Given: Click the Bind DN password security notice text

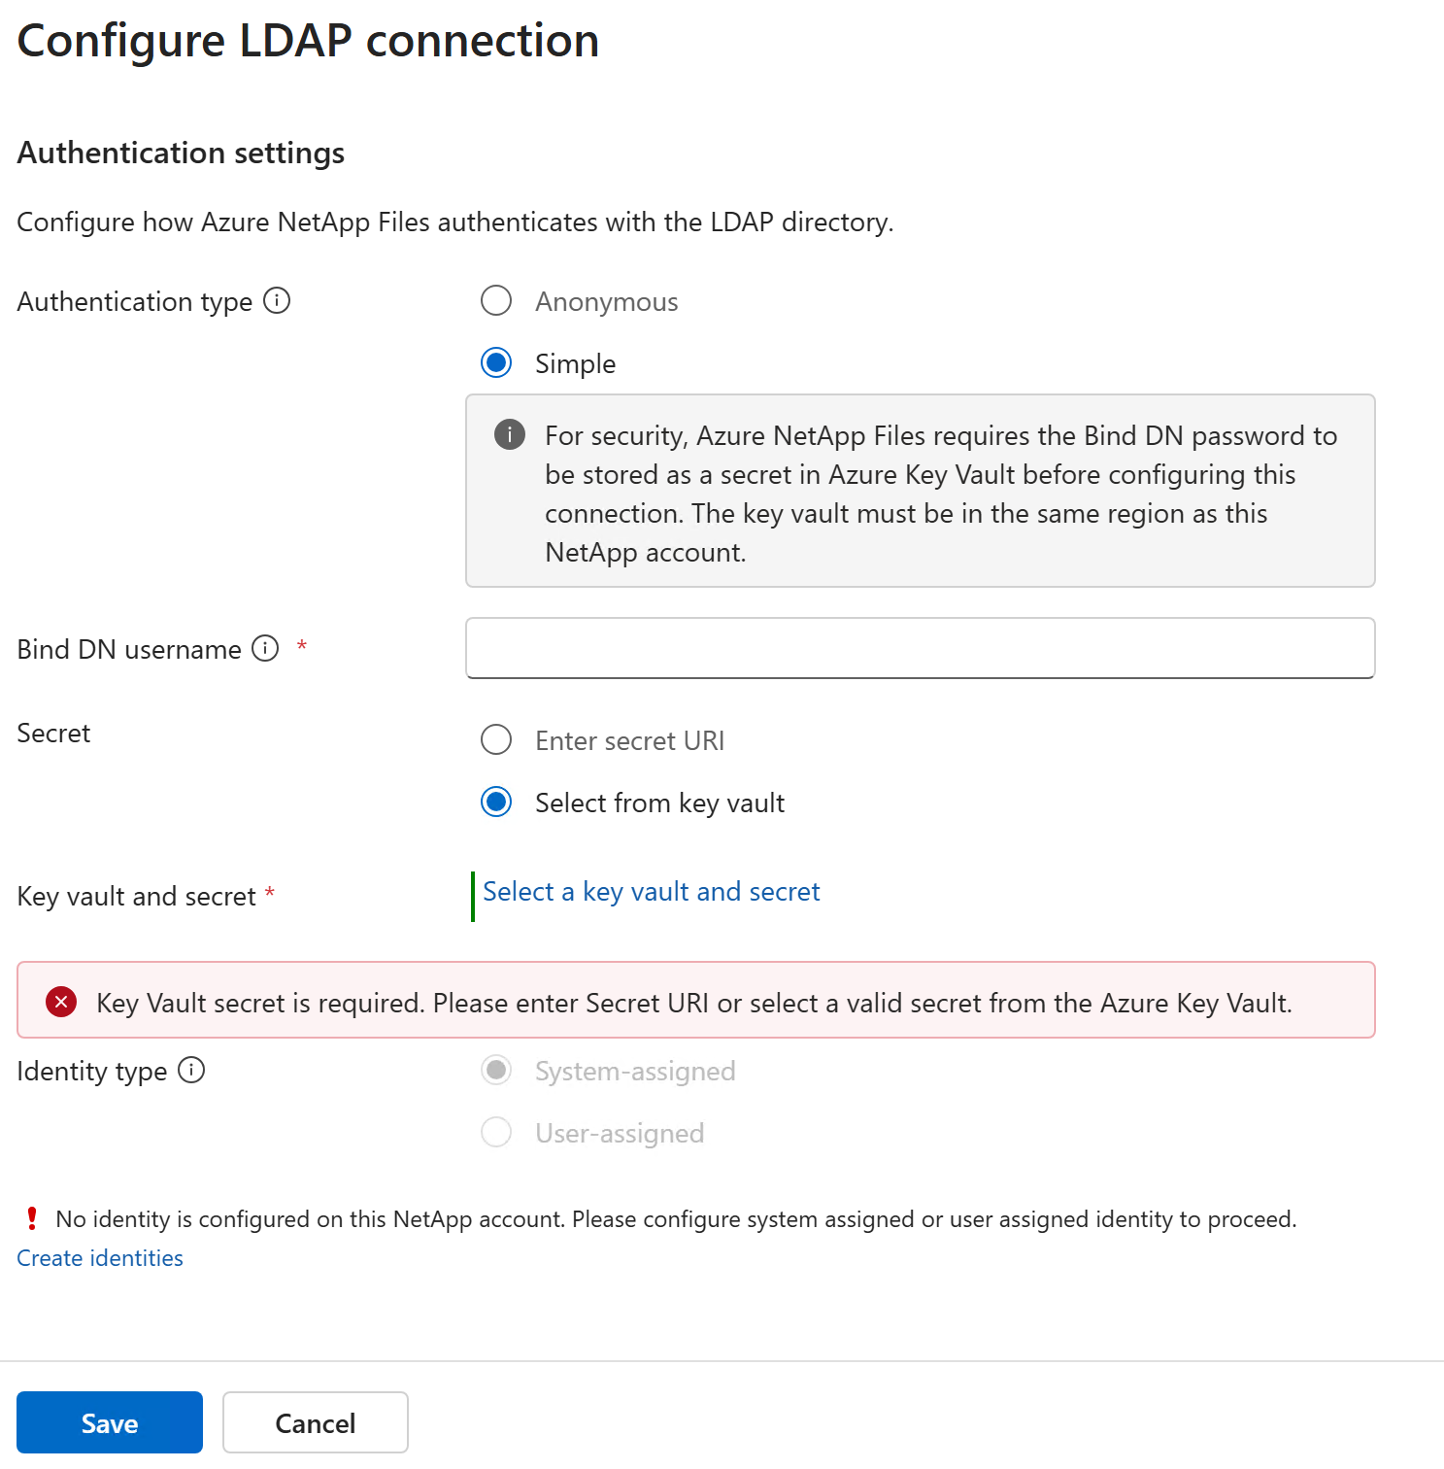Looking at the screenshot, I should pyautogui.click(x=941, y=494).
